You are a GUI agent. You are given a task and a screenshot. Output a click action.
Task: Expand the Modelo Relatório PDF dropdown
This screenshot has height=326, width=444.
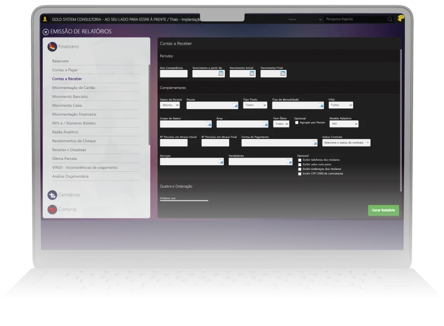[x=344, y=124]
